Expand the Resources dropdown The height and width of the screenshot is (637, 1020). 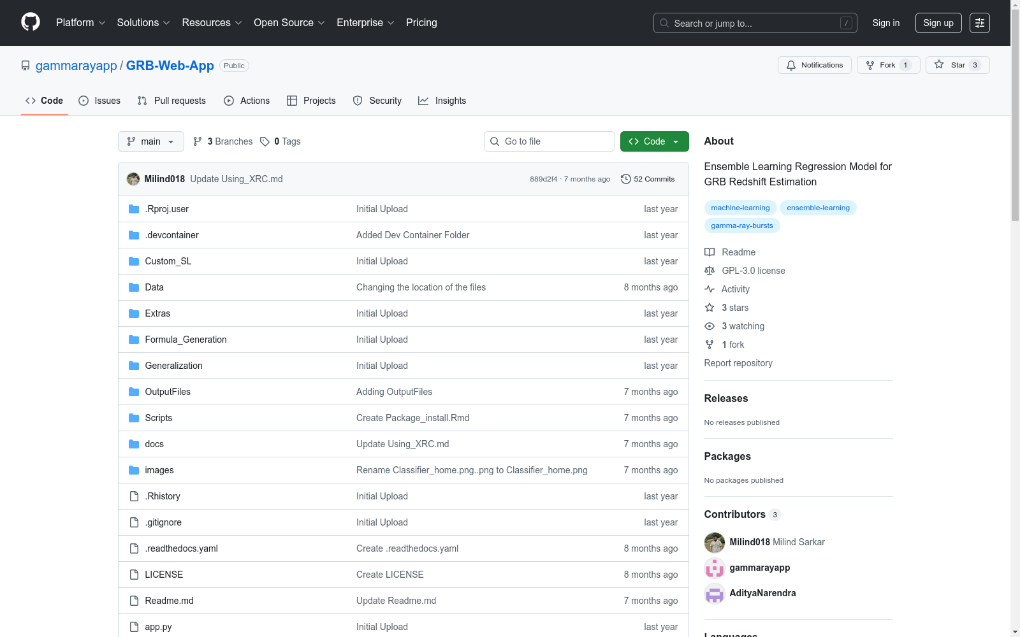click(x=212, y=23)
